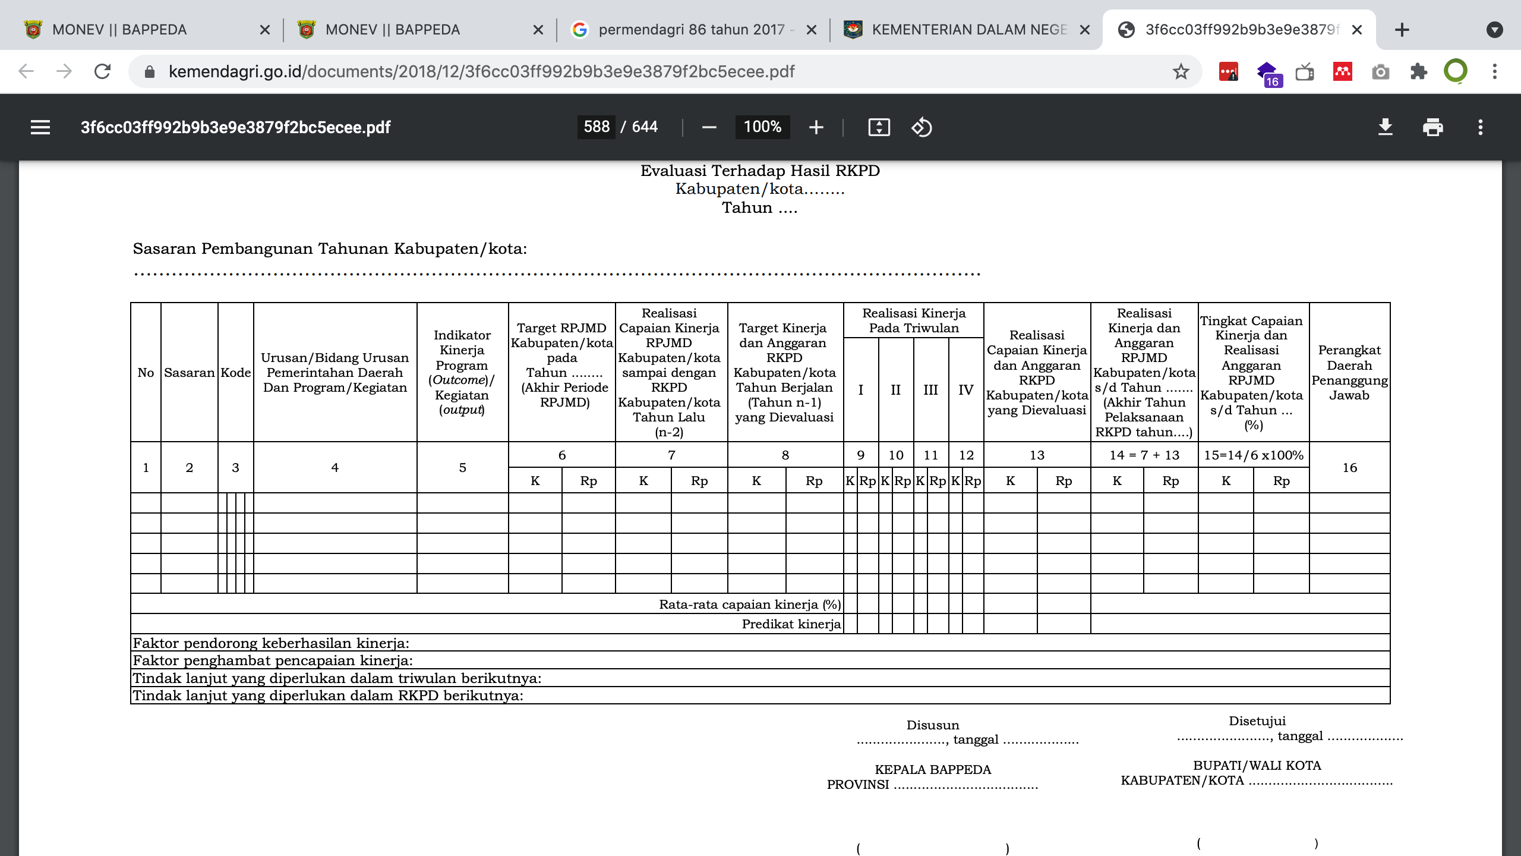The height and width of the screenshot is (856, 1521).
Task: Click the page number field showing 588
Action: tap(596, 127)
